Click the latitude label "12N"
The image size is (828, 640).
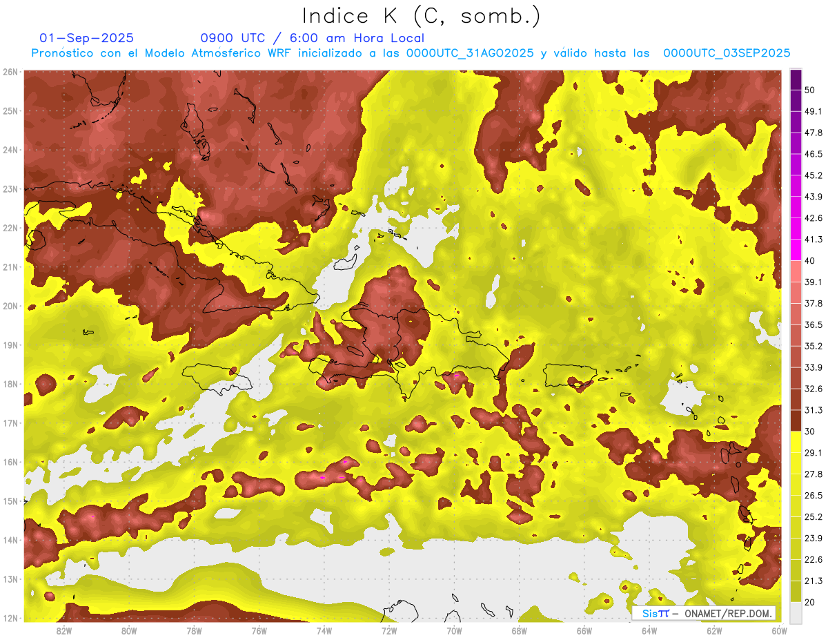coord(10,618)
